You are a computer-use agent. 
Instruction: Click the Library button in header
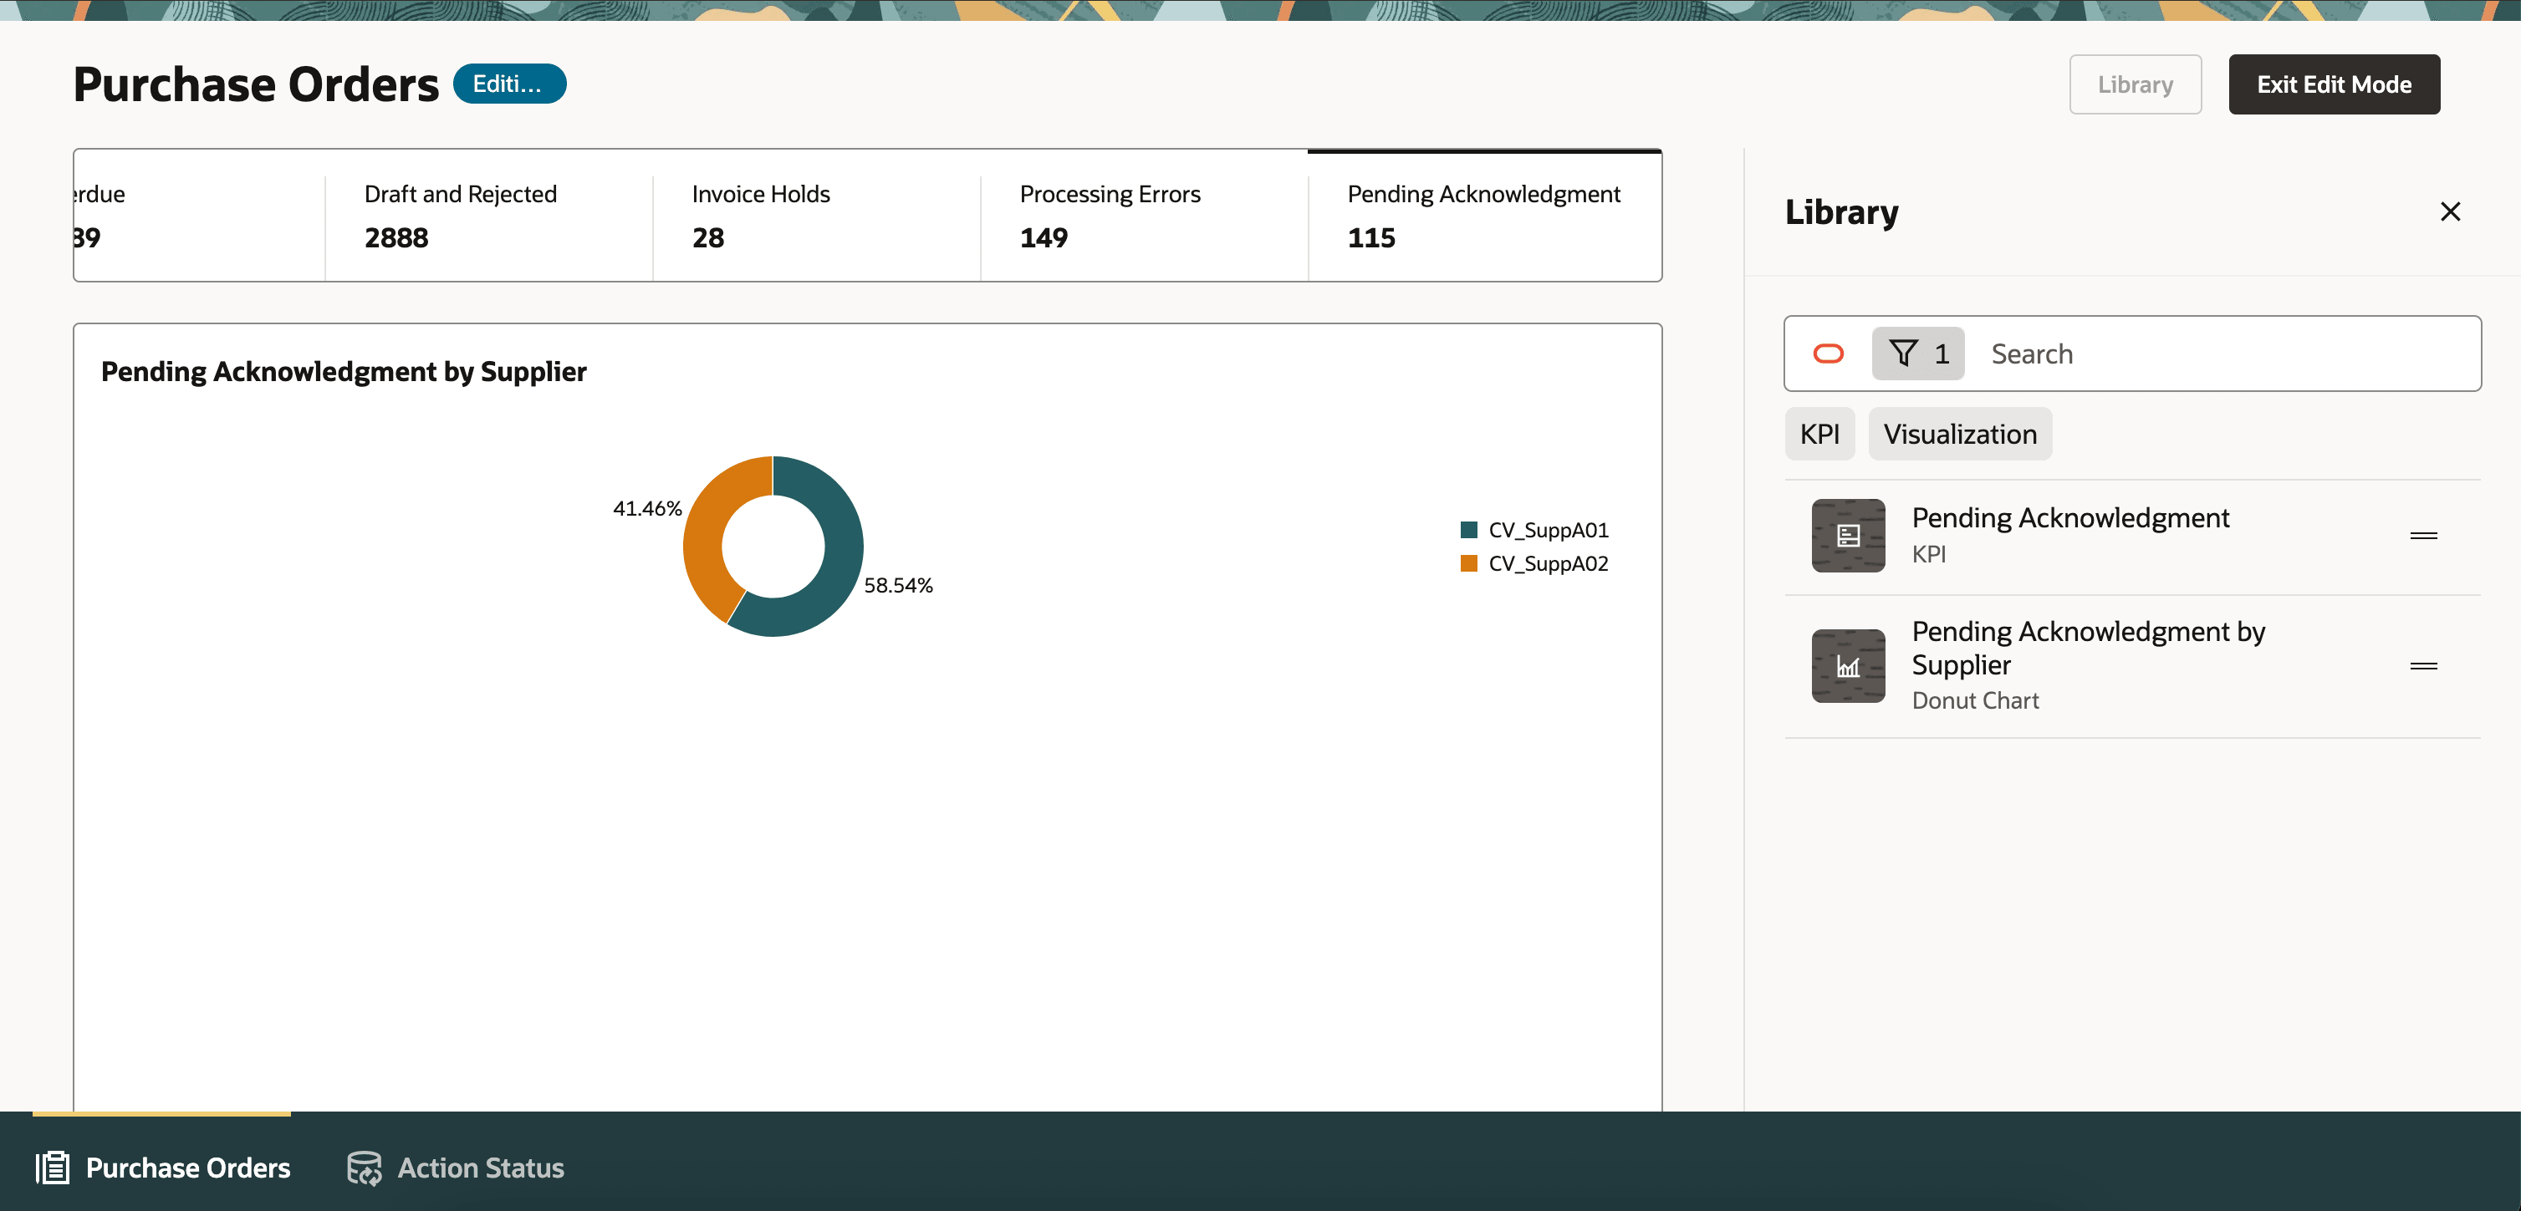point(2135,85)
